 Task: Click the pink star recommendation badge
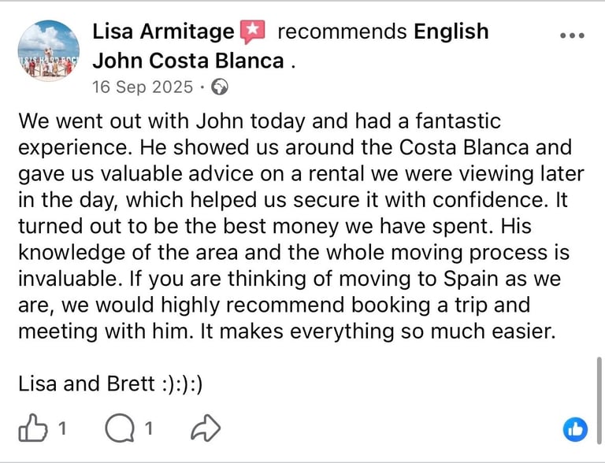click(252, 32)
